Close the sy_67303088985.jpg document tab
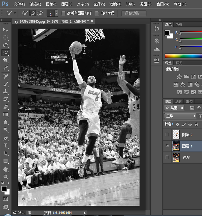 click(92, 21)
